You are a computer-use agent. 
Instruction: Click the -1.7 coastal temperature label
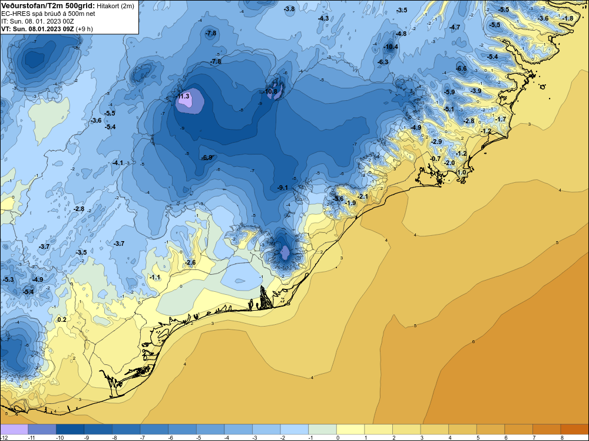pos(500,119)
